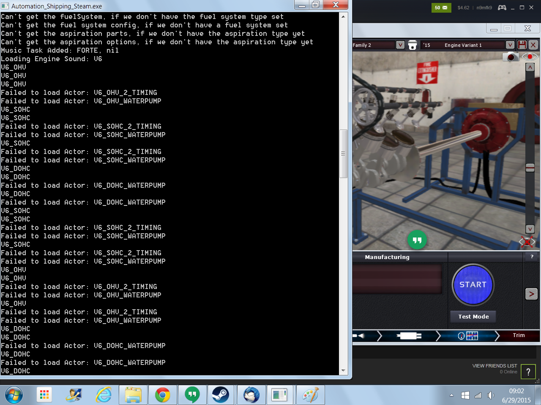Click the Engine Variant 1 name field
The image size is (541, 405).
click(463, 45)
